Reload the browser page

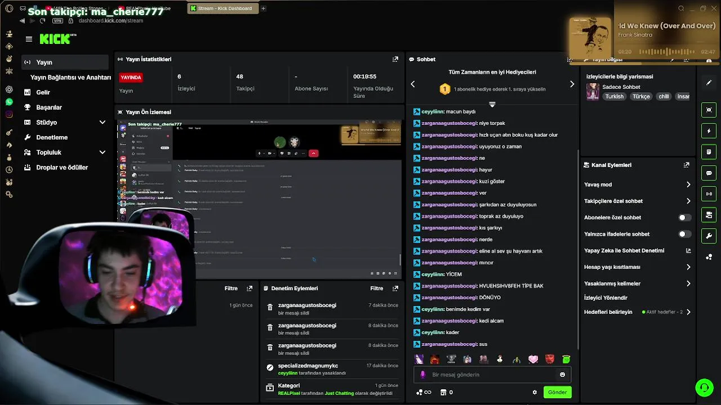point(42,21)
